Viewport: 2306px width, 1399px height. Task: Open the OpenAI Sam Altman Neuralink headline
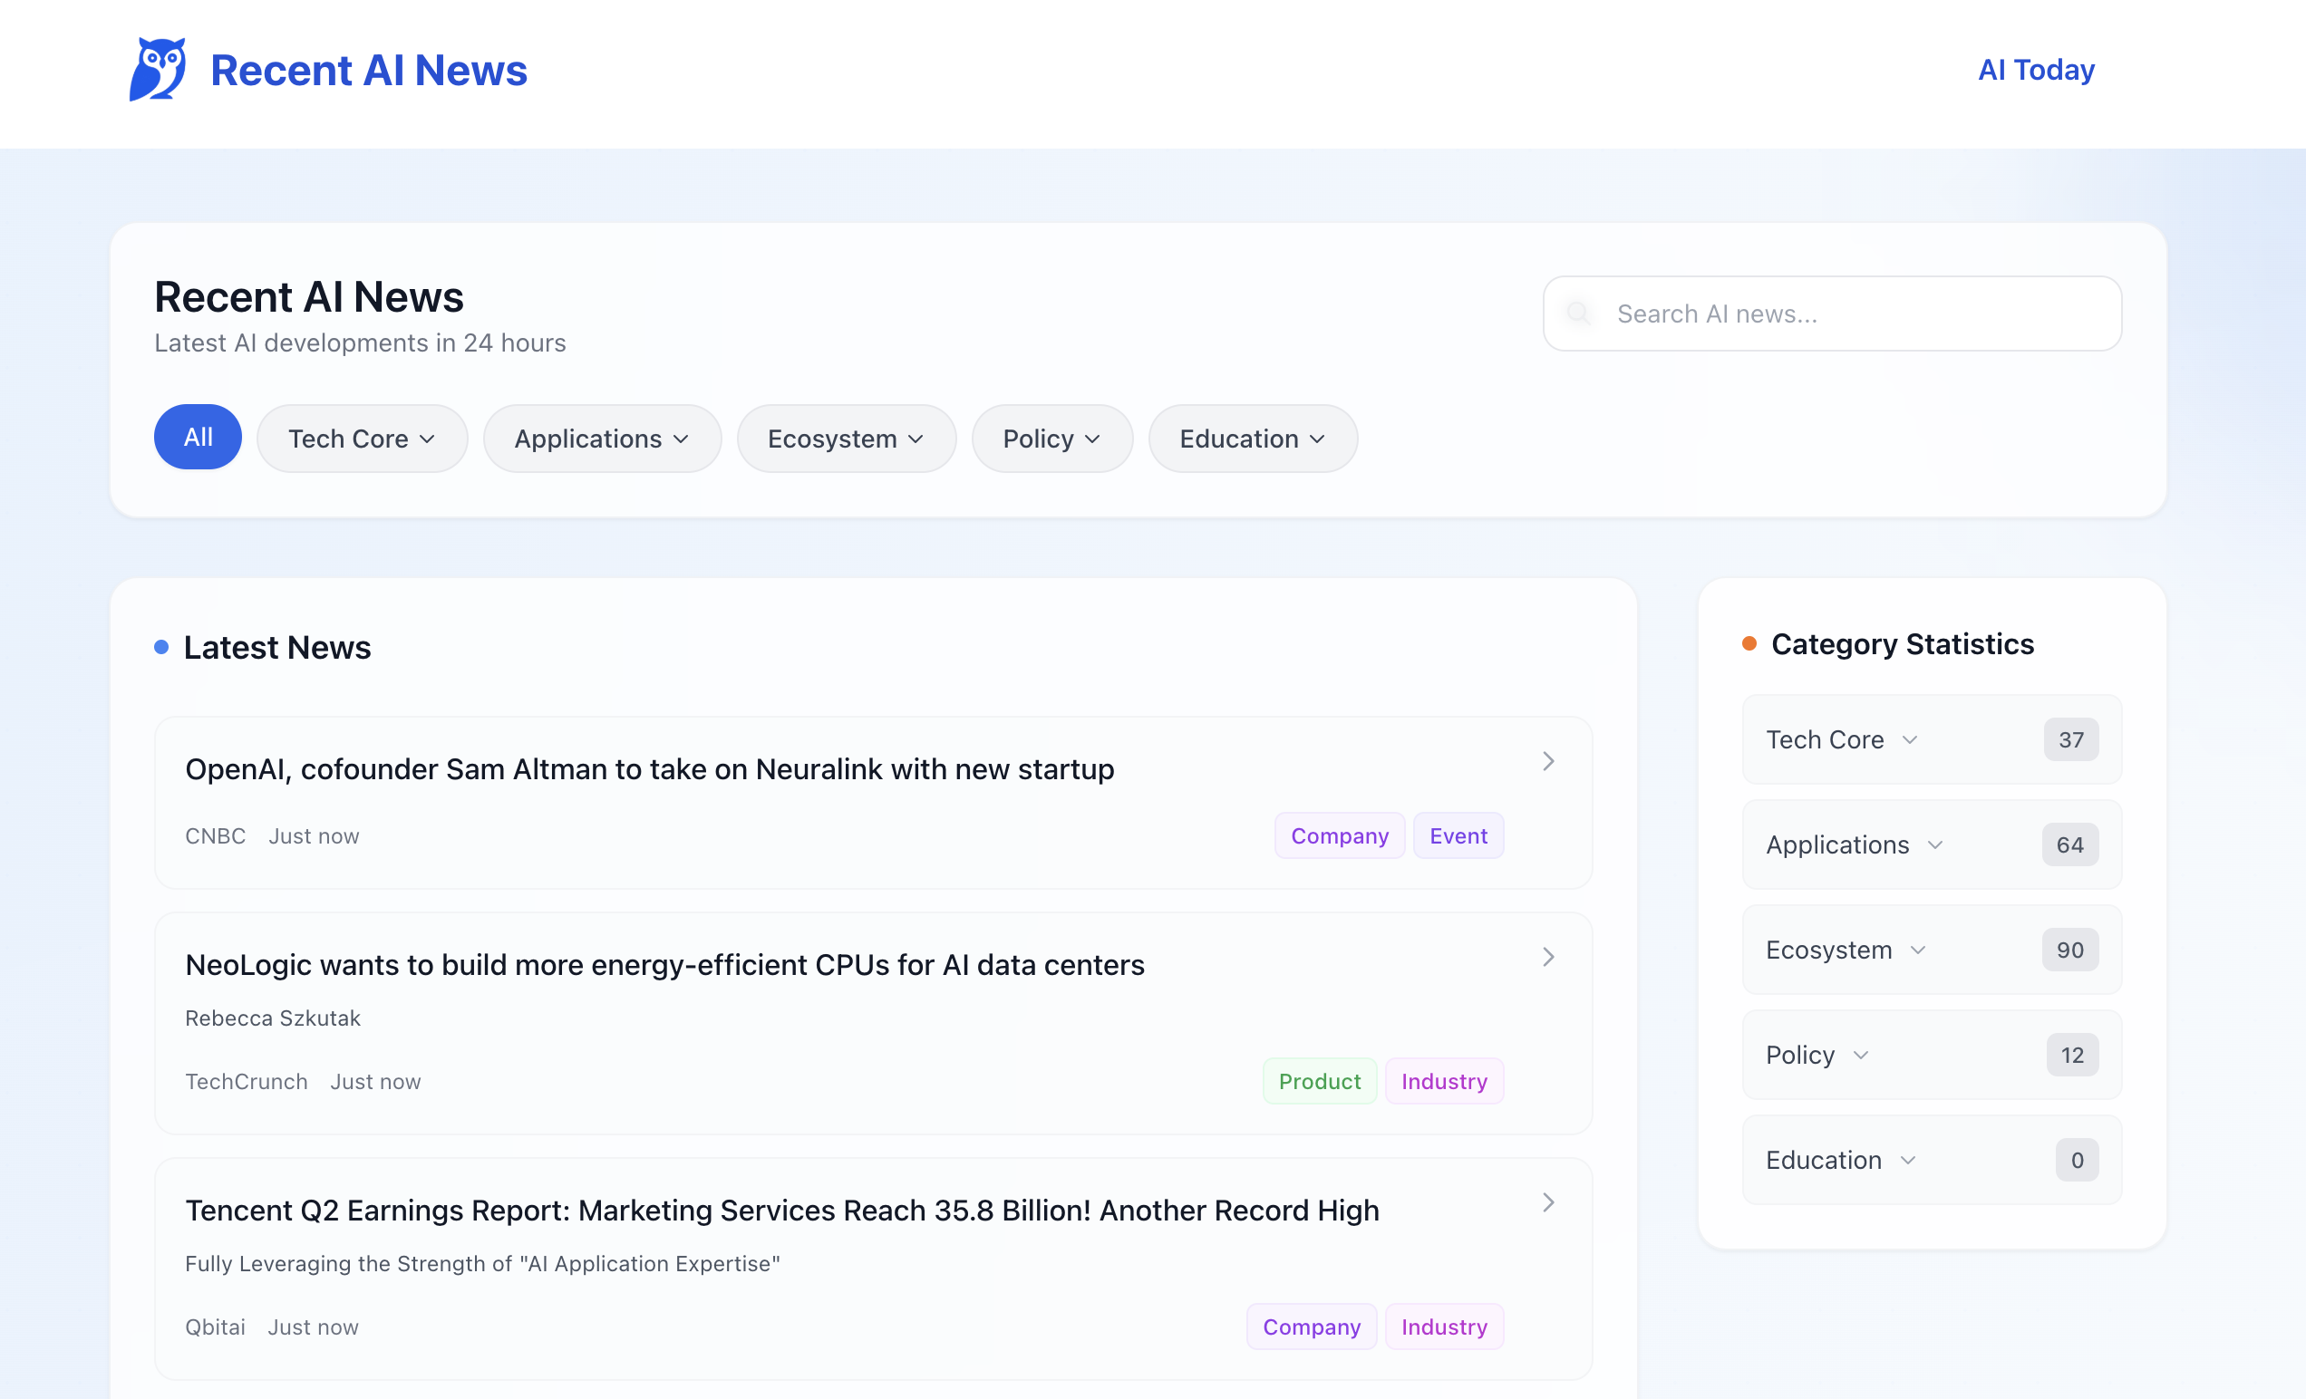pos(650,768)
